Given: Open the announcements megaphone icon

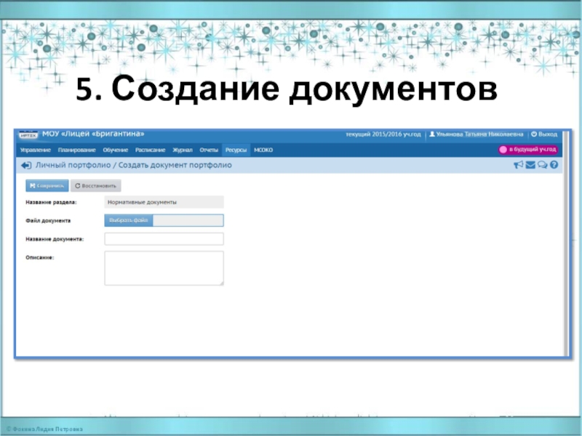Looking at the screenshot, I should [x=518, y=165].
